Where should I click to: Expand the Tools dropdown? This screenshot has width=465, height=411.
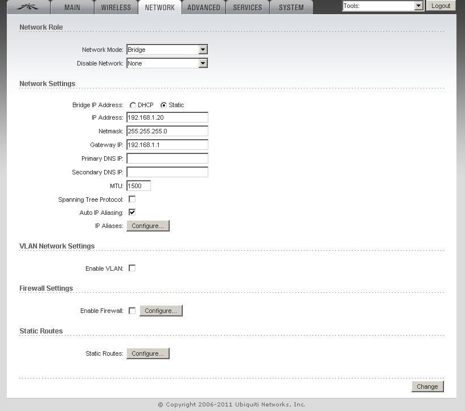tap(382, 6)
